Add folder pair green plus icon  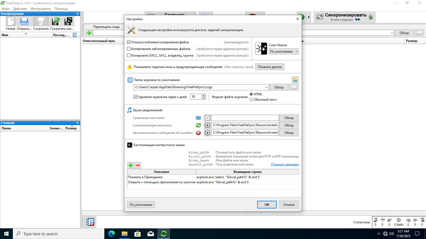coord(89,33)
